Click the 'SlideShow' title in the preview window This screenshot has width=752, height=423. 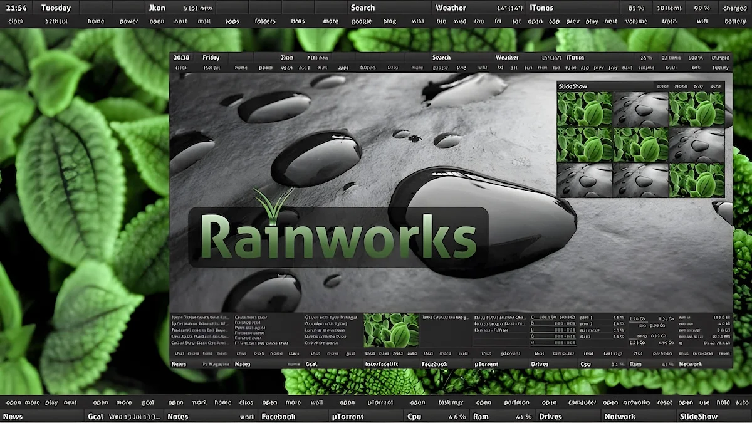point(574,86)
